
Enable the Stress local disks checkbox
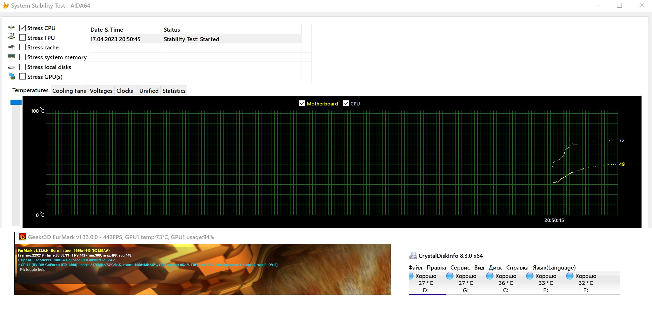(x=23, y=67)
